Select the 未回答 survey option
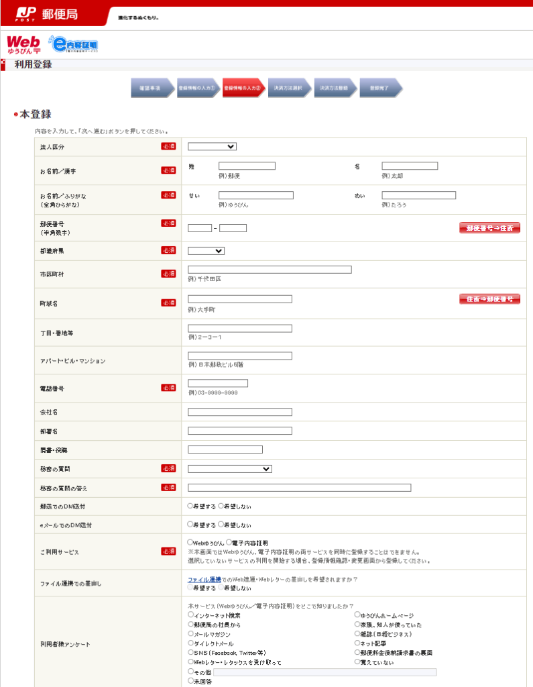The image size is (533, 687). [x=191, y=681]
